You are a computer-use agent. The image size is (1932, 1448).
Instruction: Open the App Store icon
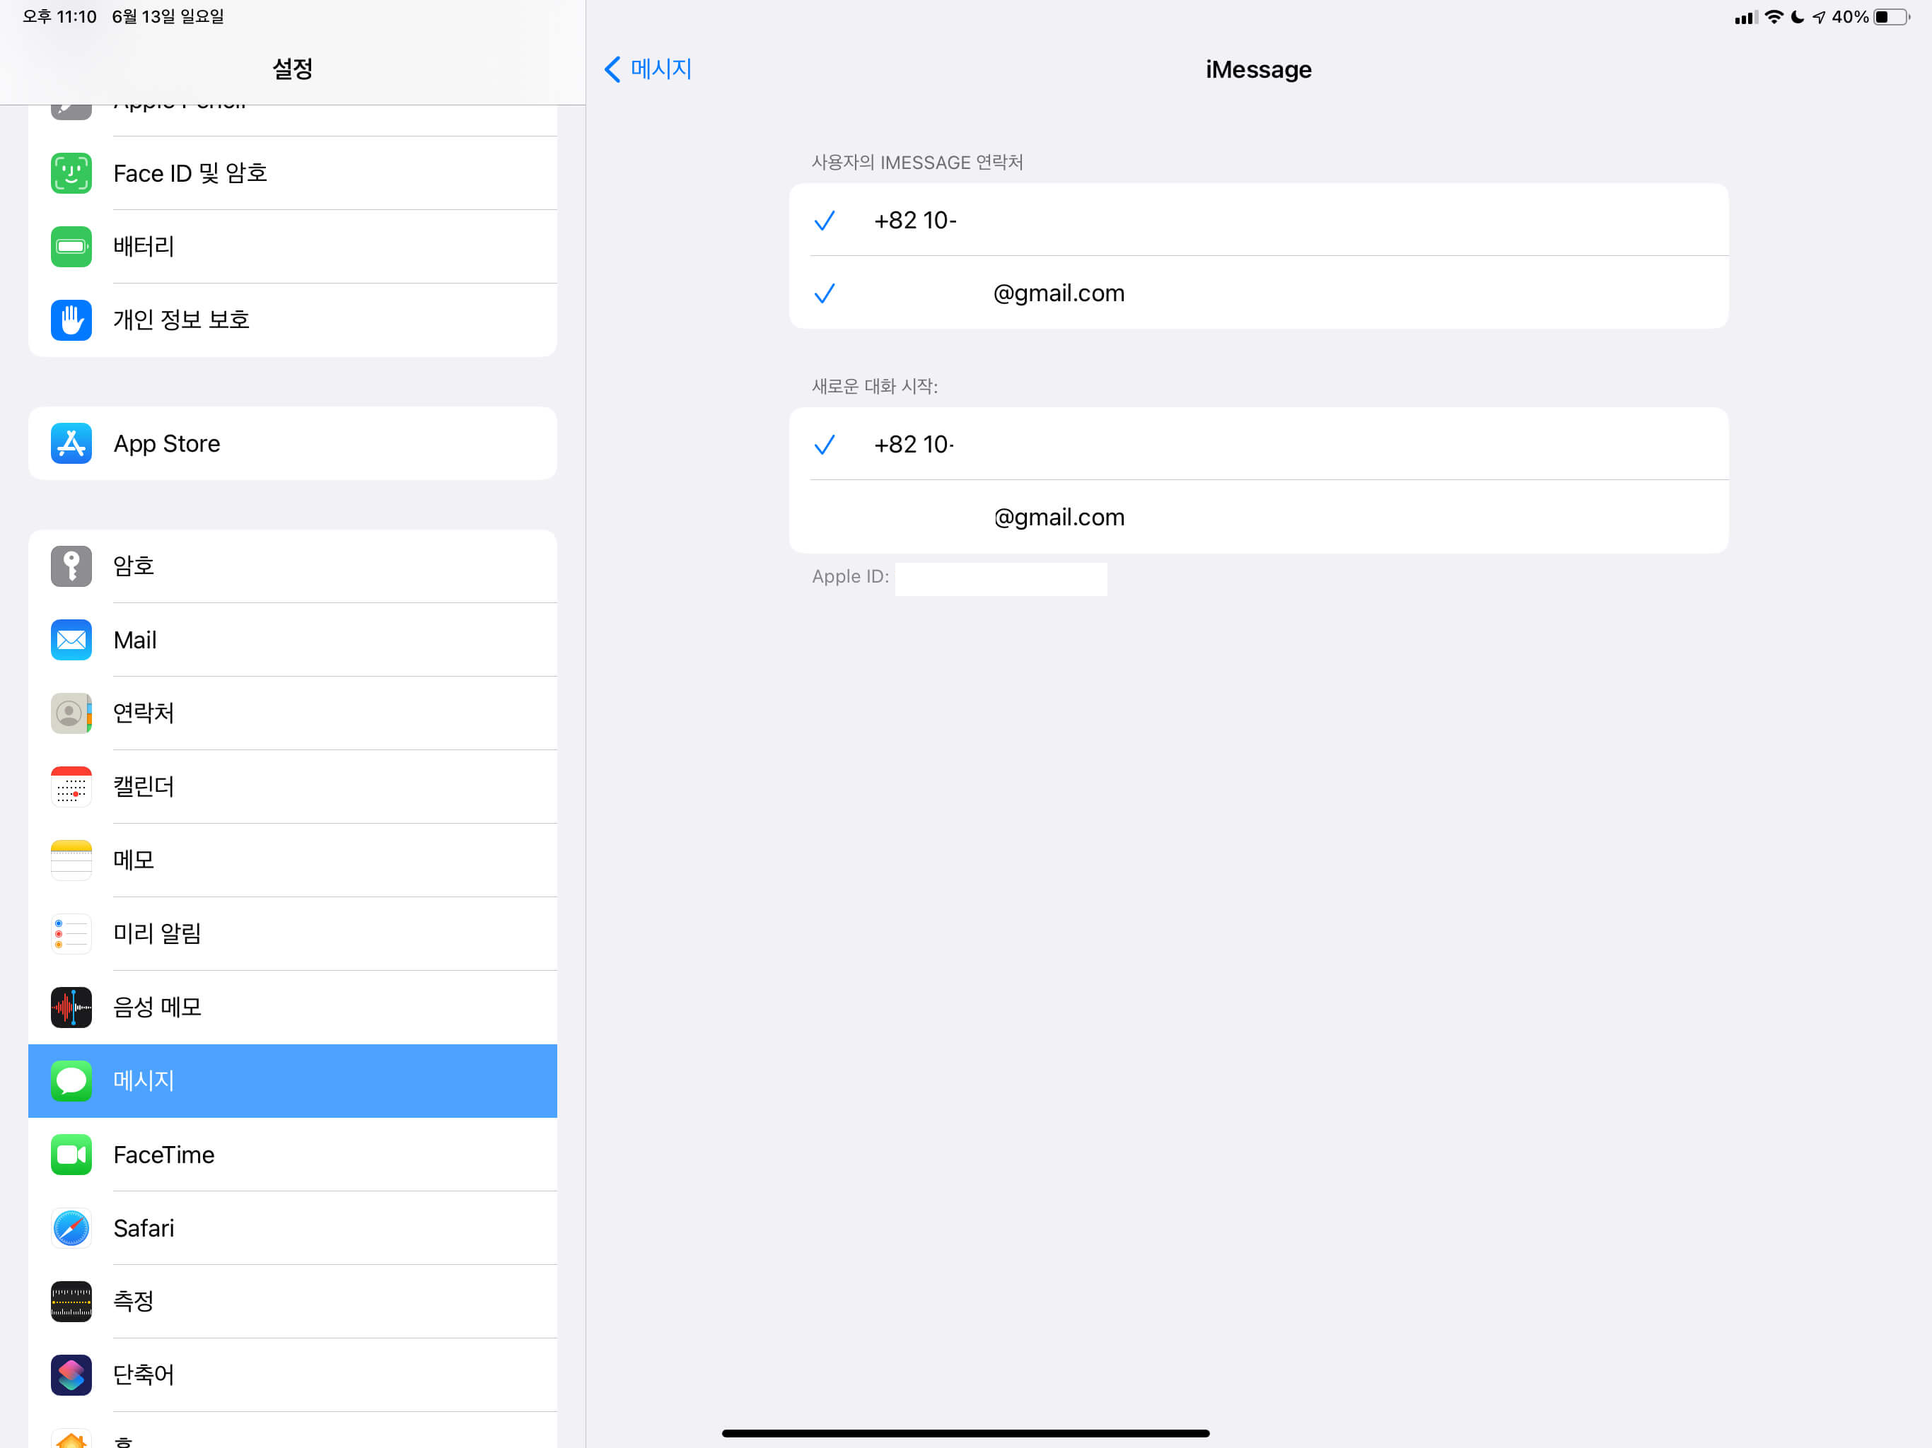(71, 443)
